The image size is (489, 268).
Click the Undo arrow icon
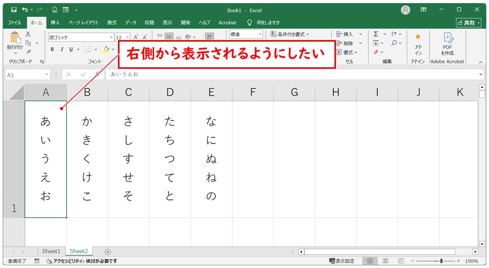point(25,10)
